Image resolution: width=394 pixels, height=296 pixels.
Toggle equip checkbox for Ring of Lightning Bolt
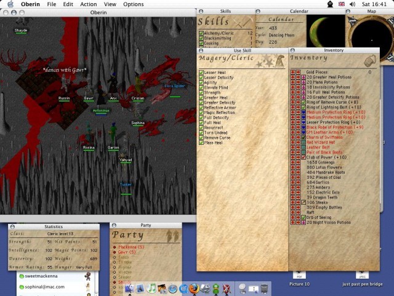point(304,107)
